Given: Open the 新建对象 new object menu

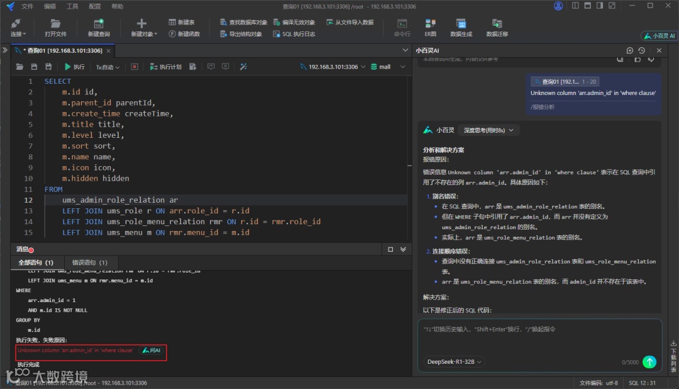Looking at the screenshot, I should (x=143, y=28).
